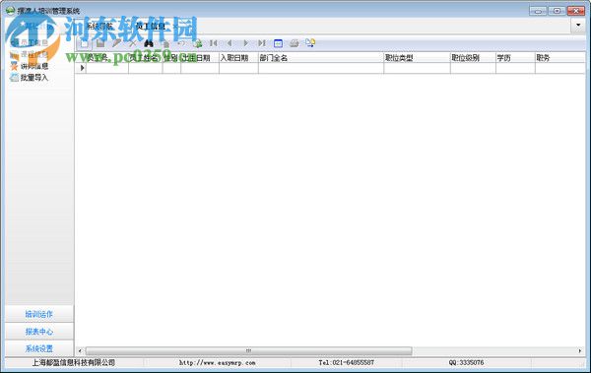Image resolution: width=591 pixels, height=373 pixels.
Task: Click the 职位级别 column header
Action: coord(473,58)
